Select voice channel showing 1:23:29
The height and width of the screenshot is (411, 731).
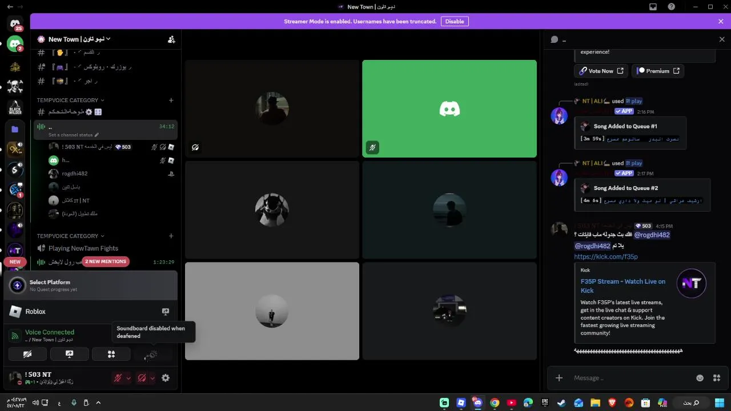[x=106, y=262]
